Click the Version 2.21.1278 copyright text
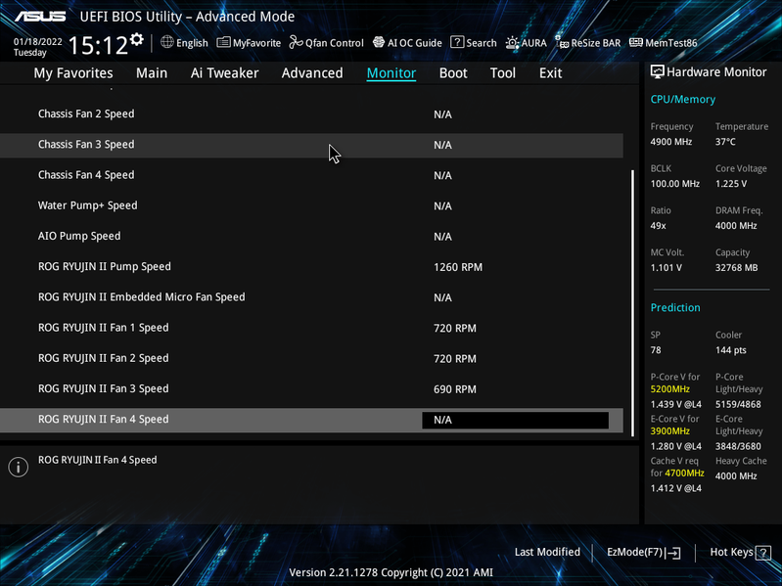 tap(391, 572)
